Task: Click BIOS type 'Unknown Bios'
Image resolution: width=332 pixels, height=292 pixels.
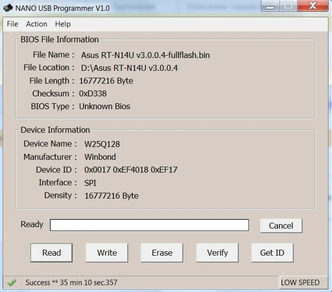Action: 105,106
